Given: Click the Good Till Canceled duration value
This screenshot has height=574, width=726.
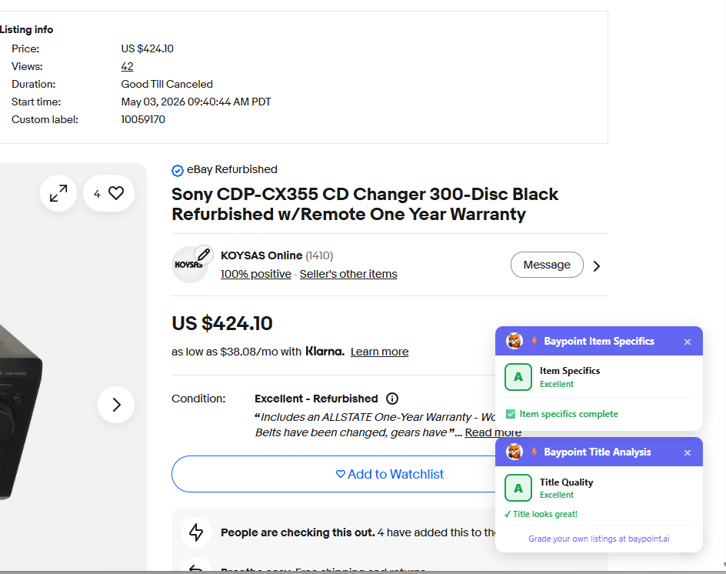Looking at the screenshot, I should 167,85.
